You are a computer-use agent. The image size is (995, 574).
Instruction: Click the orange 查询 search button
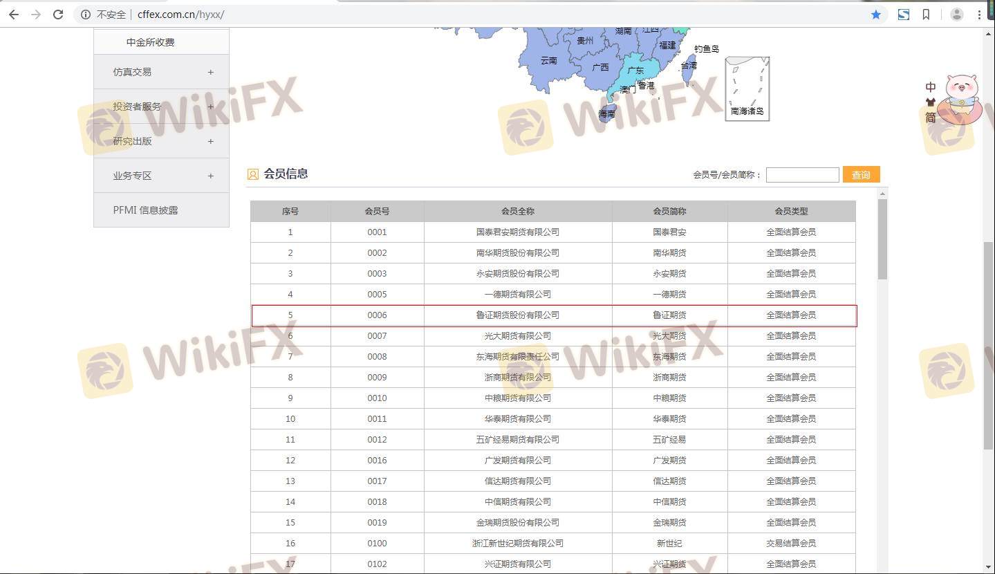861,175
